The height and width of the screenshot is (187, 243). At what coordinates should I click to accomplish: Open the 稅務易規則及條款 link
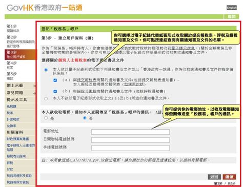point(19,176)
